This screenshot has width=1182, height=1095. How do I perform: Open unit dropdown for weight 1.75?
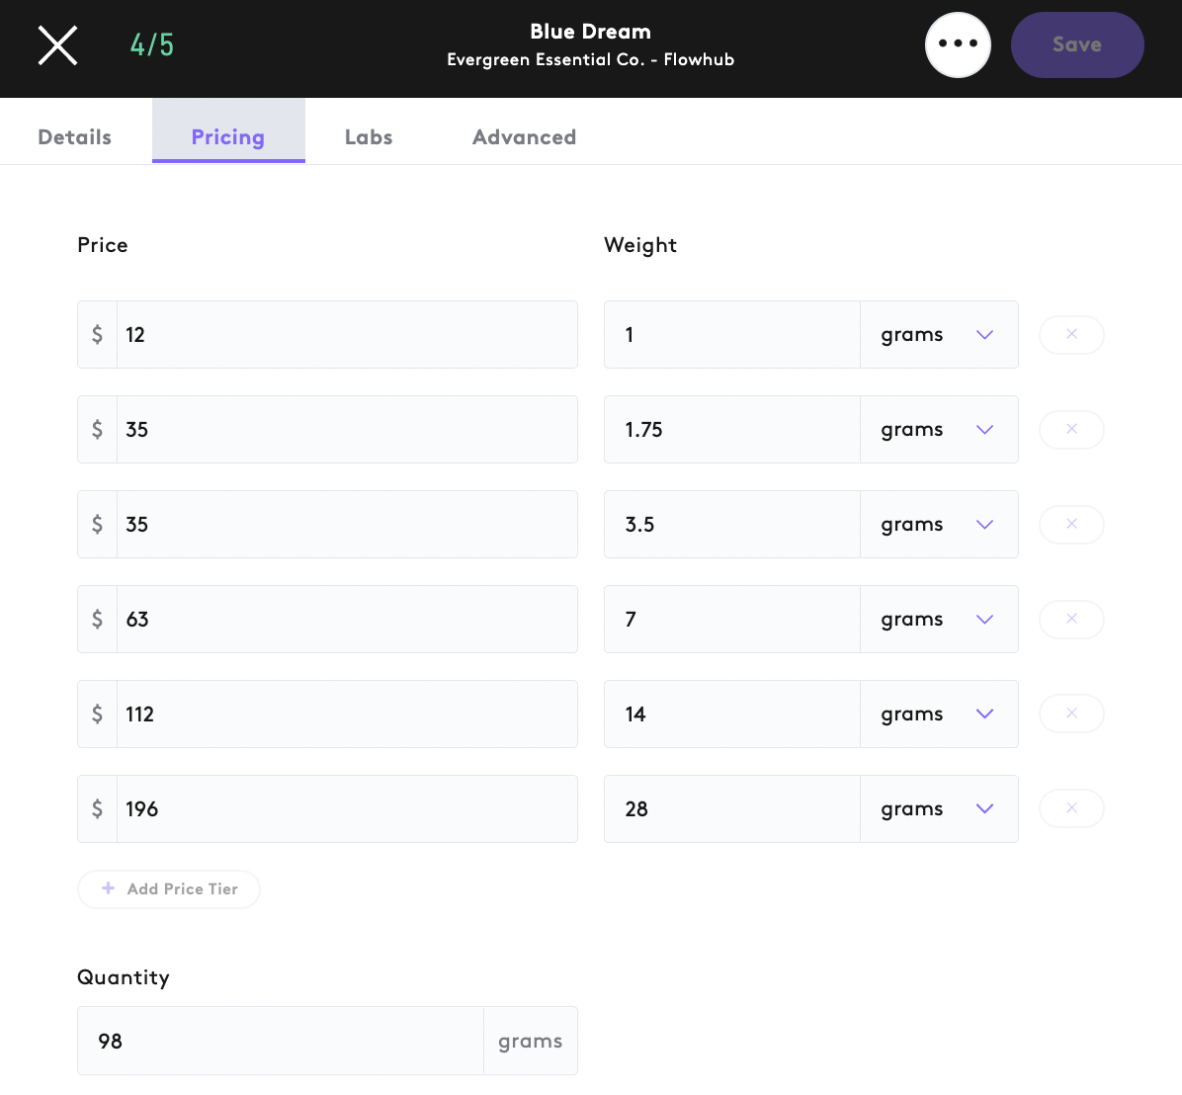(939, 430)
